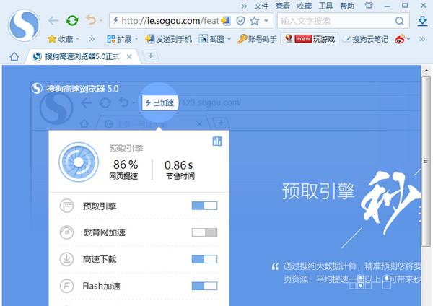
Task: Click 发送到手机 toolbar button
Action: (168, 39)
